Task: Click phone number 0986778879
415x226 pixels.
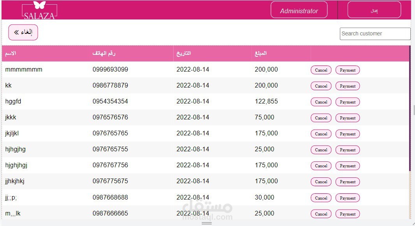Action: [110, 85]
